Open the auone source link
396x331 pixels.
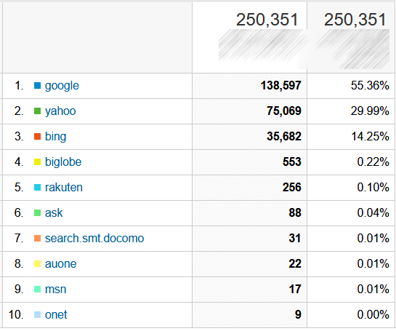tap(60, 264)
